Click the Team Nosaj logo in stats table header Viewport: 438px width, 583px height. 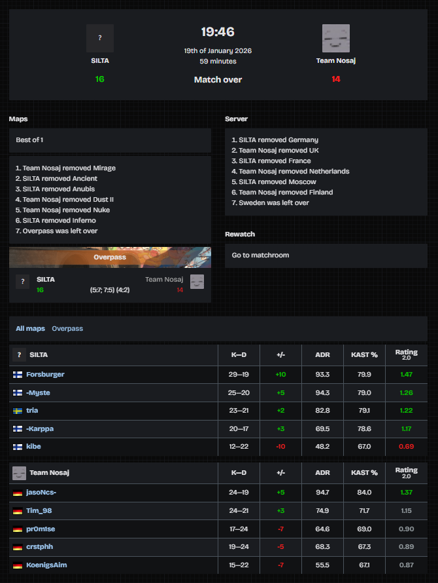click(20, 473)
